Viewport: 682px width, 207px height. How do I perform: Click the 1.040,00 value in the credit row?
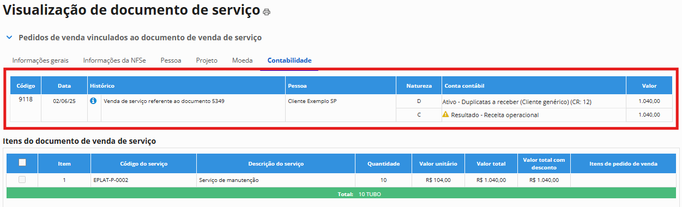click(649, 115)
